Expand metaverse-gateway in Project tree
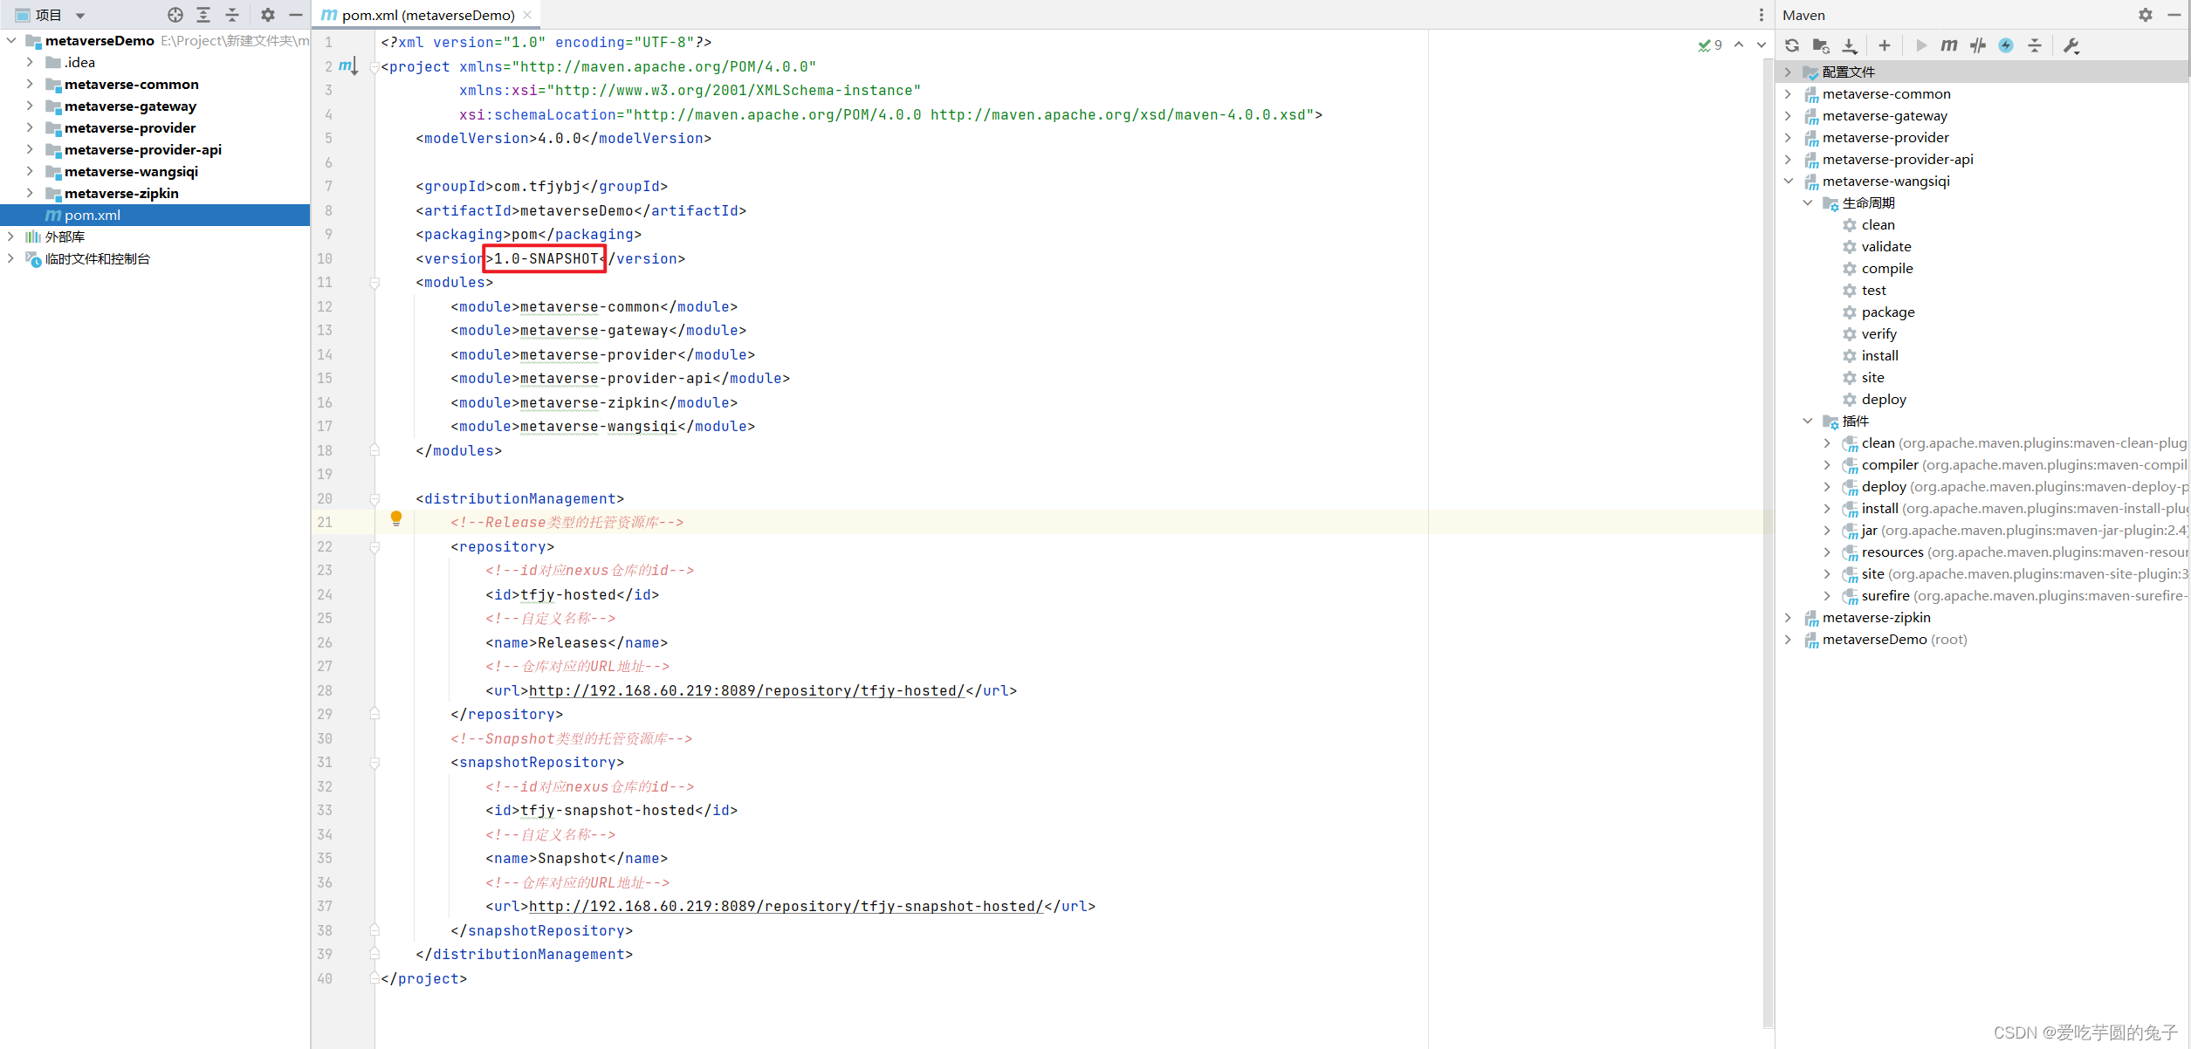Image resolution: width=2191 pixels, height=1049 pixels. click(31, 106)
